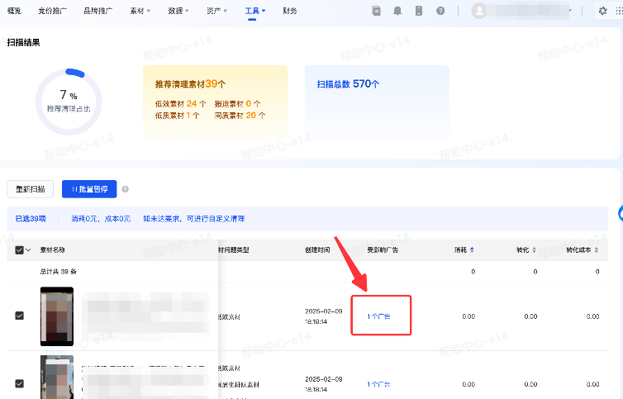
Task: Open the 工具 dropdown menu
Action: 255,11
